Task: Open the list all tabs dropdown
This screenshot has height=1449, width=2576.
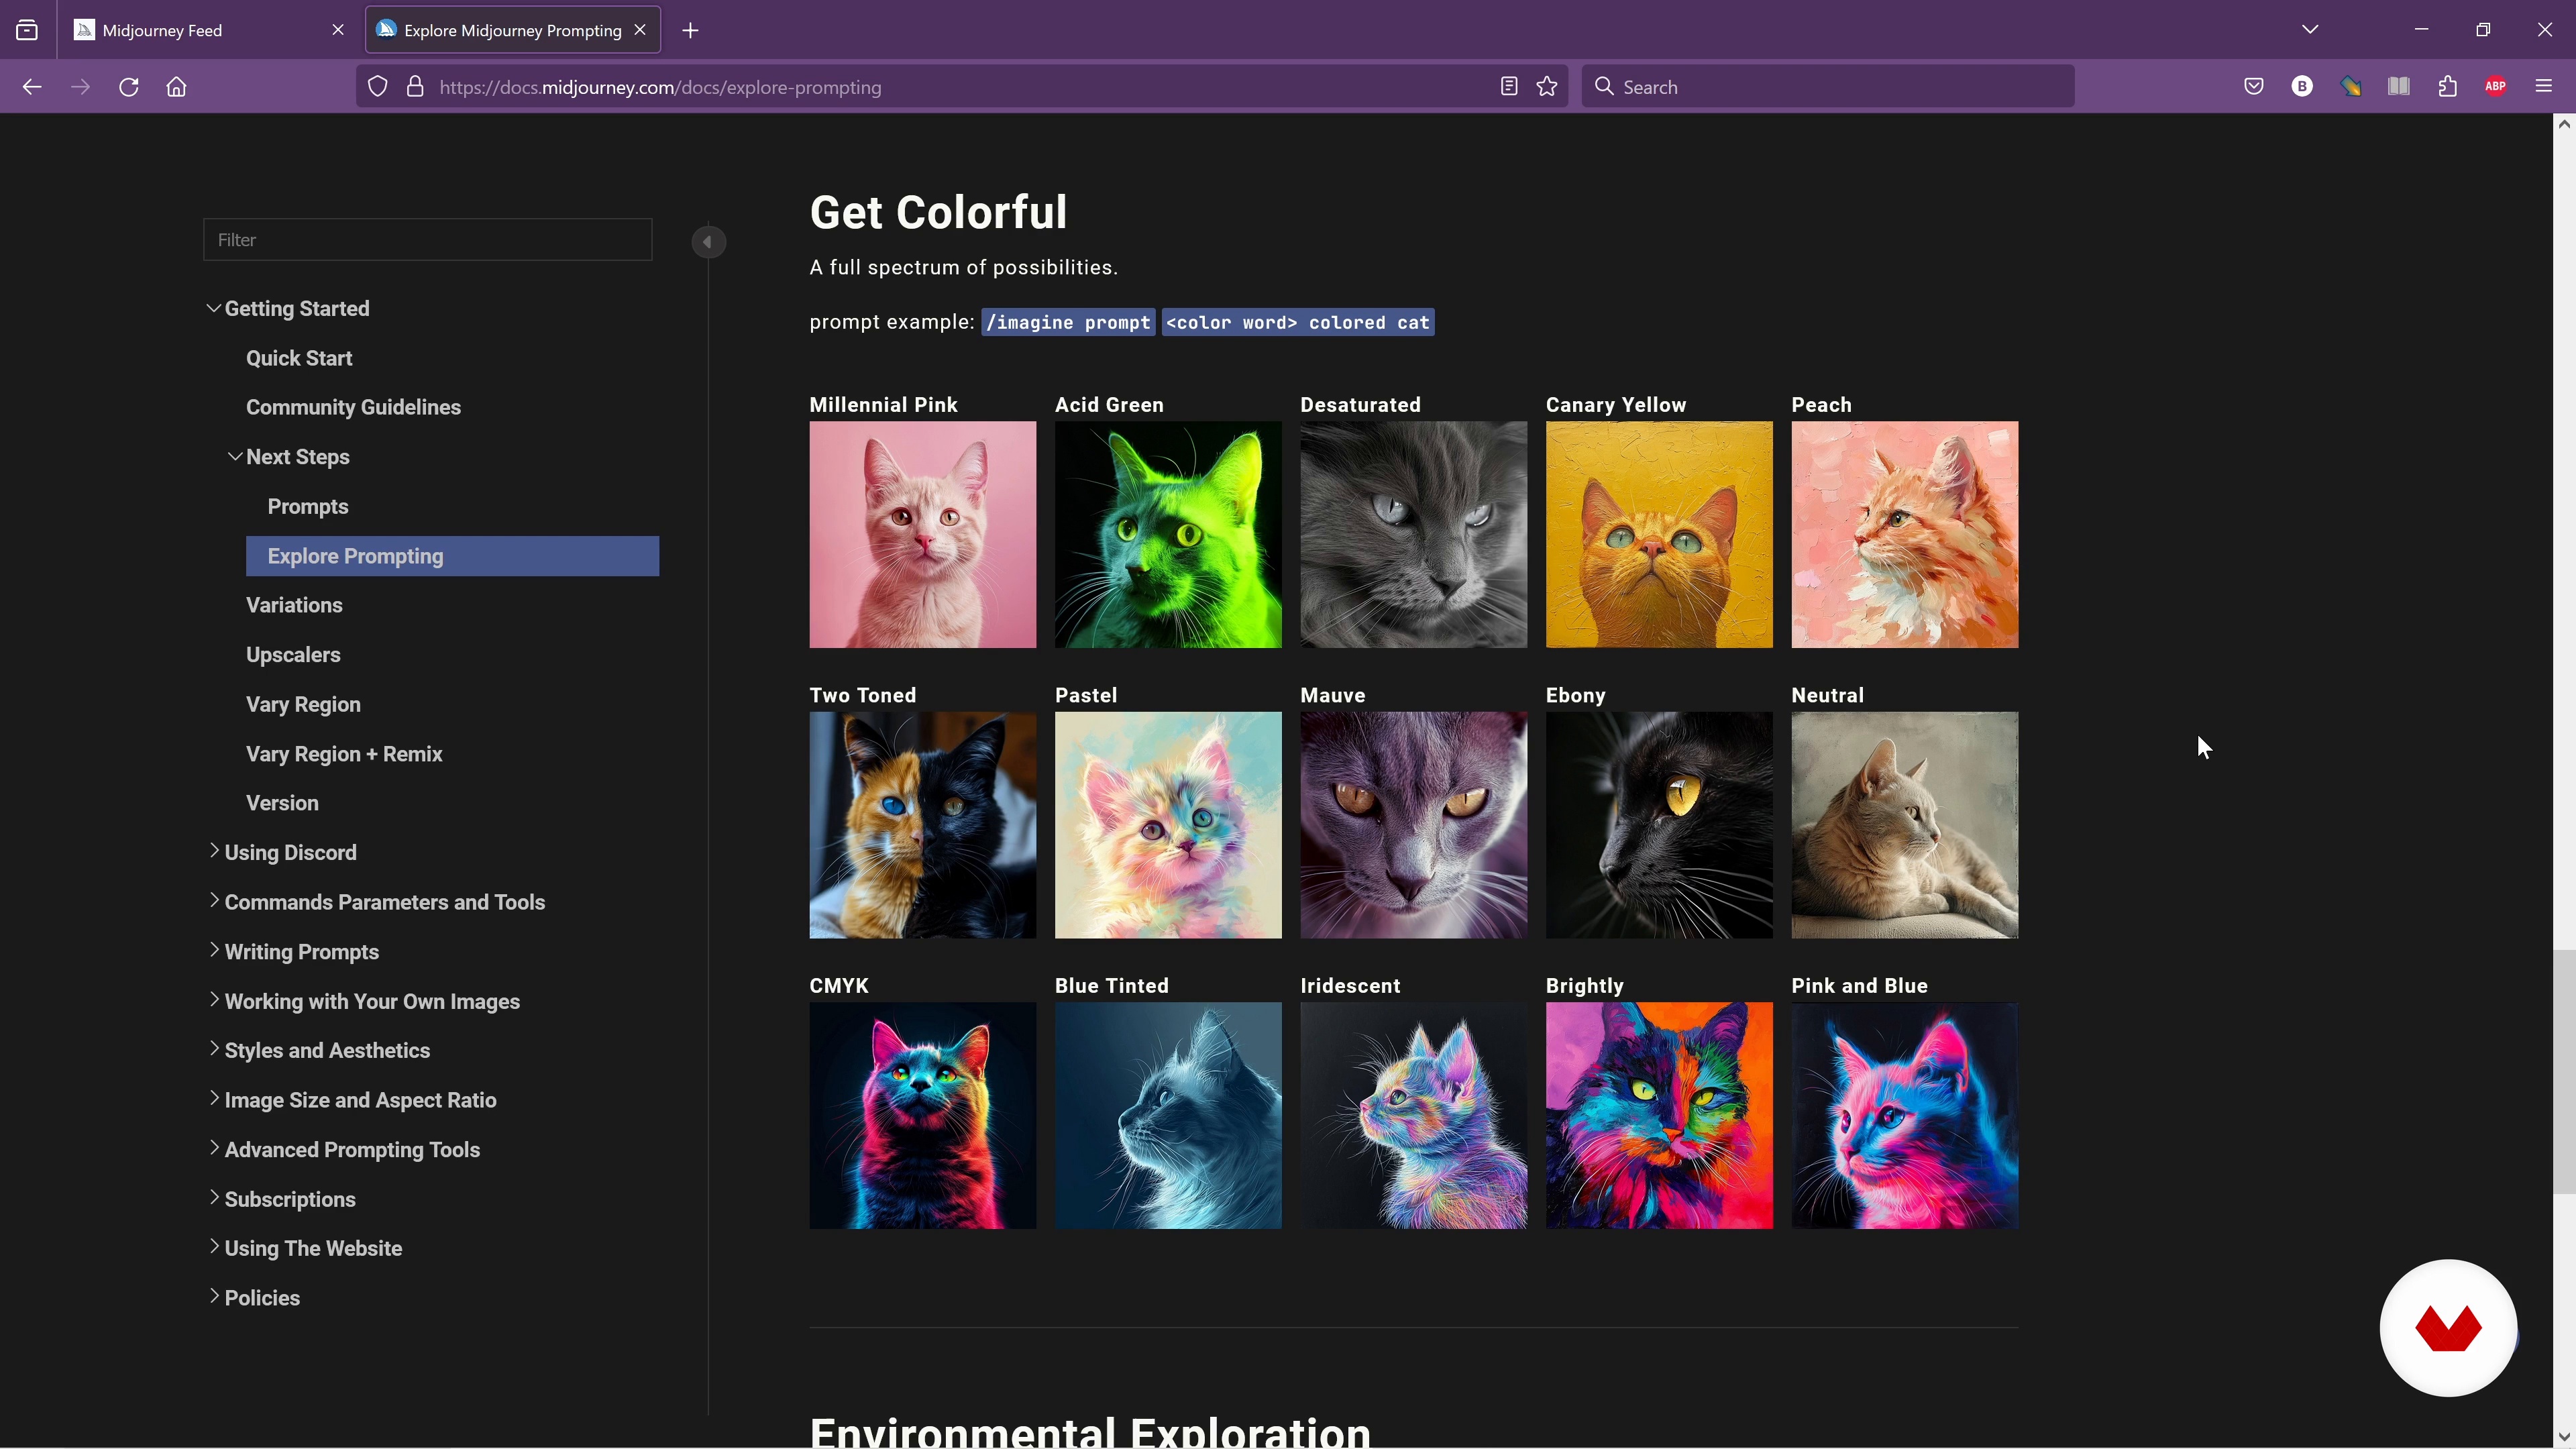Action: pyautogui.click(x=2310, y=30)
